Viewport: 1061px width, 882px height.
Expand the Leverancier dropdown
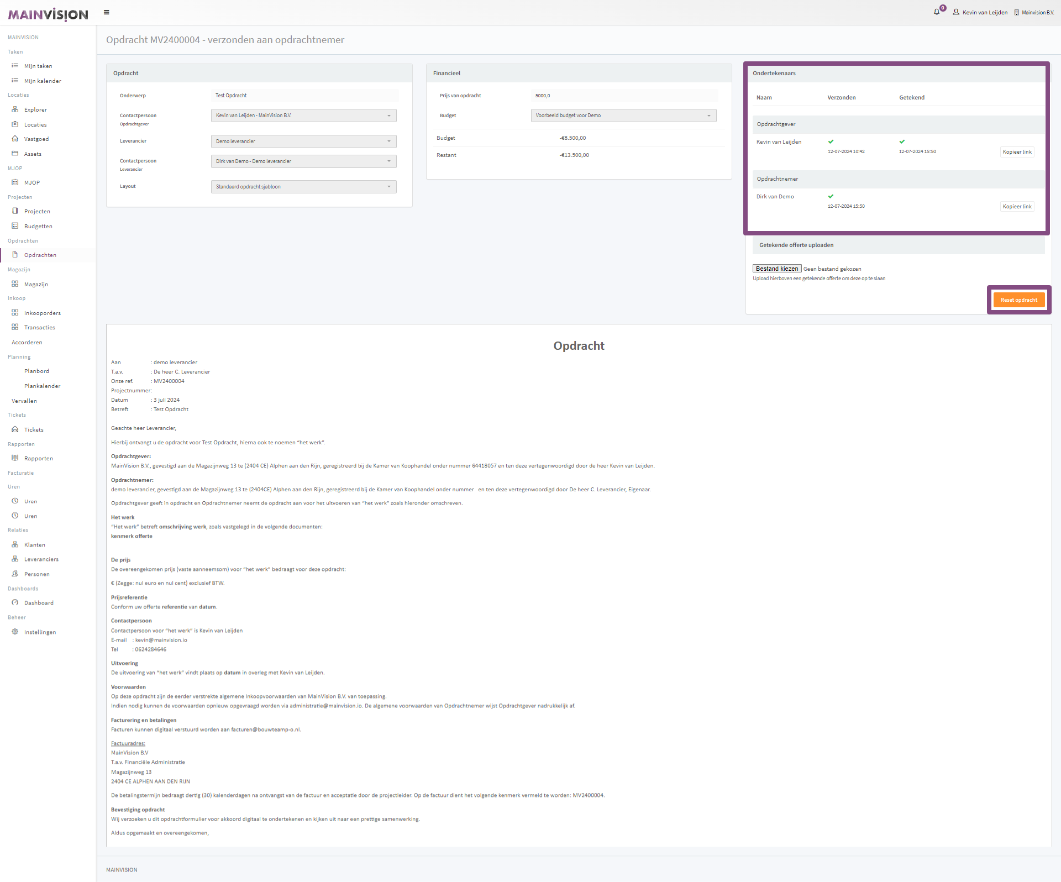[303, 141]
